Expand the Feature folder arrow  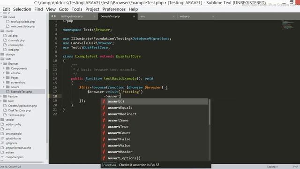1,96
